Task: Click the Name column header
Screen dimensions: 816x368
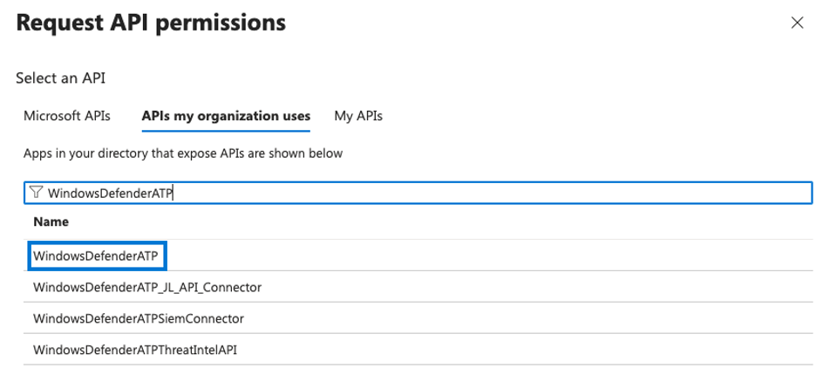Action: tap(51, 221)
